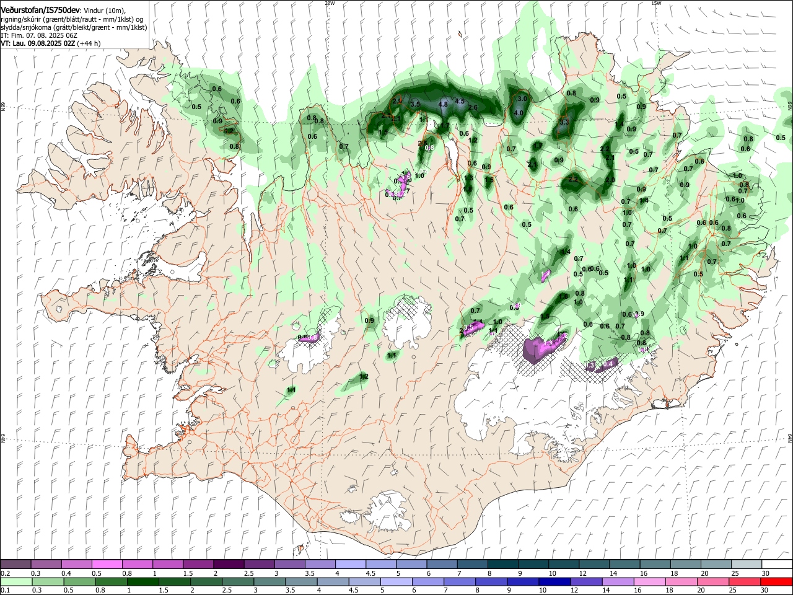This screenshot has width=793, height=595.
Task: Pick the rain scale swatch between 20 and 25
Action: (714, 581)
